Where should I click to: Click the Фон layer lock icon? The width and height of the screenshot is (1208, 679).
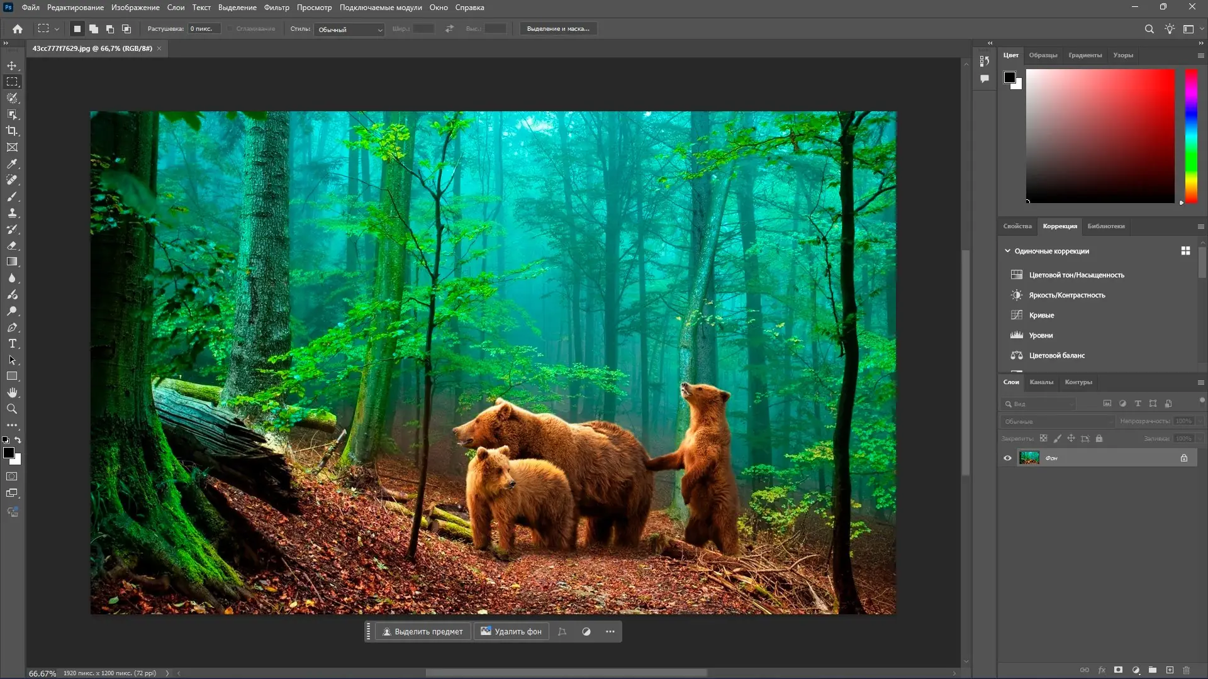[1184, 458]
